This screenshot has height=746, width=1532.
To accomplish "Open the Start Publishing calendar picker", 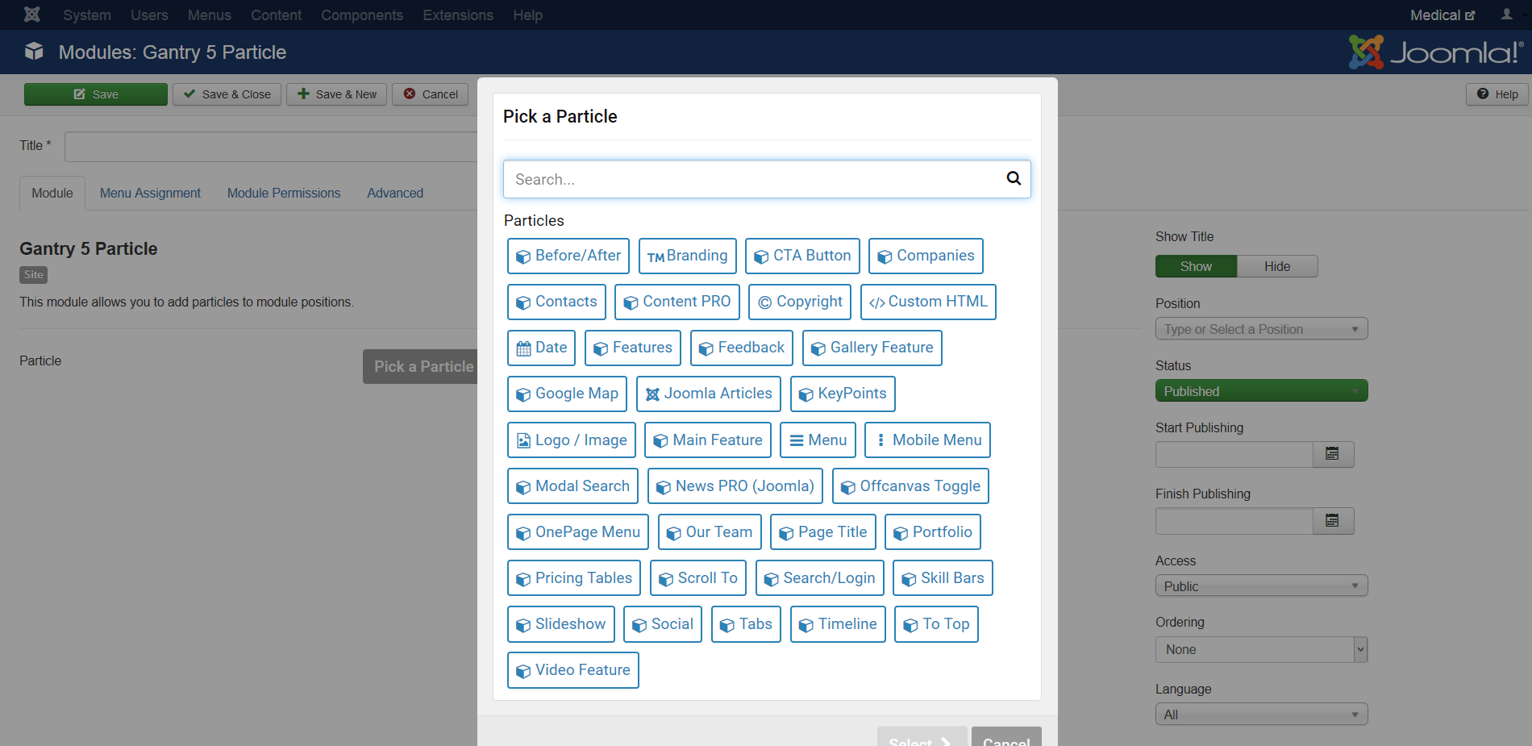I will click(x=1332, y=454).
